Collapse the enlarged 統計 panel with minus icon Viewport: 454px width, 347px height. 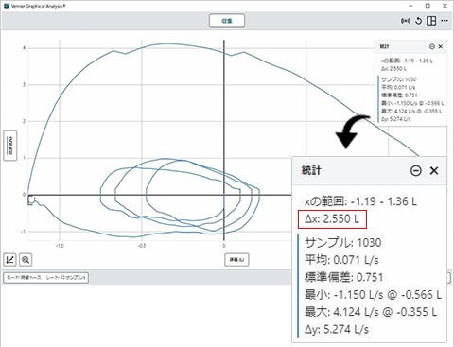click(x=416, y=170)
